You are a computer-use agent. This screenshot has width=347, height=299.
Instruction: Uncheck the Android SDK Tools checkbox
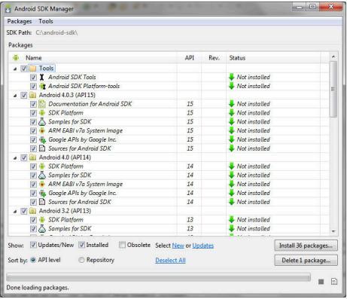click(x=33, y=77)
